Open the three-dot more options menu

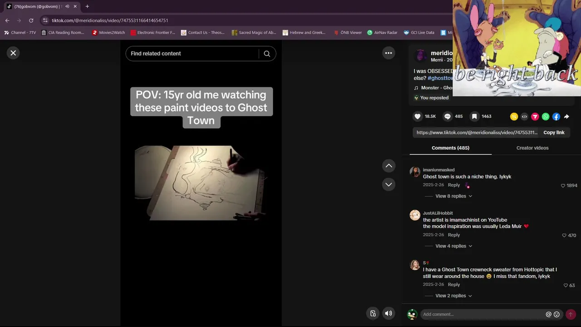389,53
